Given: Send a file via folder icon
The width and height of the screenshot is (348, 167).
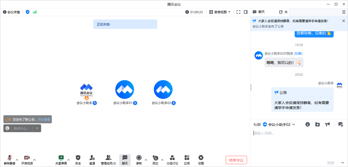Looking at the screenshot, I should 318,124.
